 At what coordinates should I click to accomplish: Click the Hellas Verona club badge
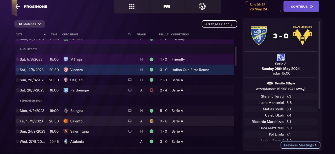(303, 36)
